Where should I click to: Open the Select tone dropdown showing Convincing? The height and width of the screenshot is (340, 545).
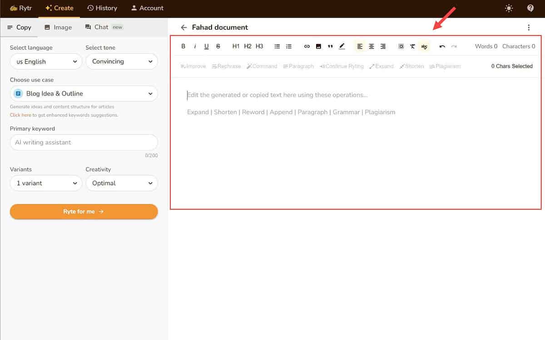click(122, 61)
